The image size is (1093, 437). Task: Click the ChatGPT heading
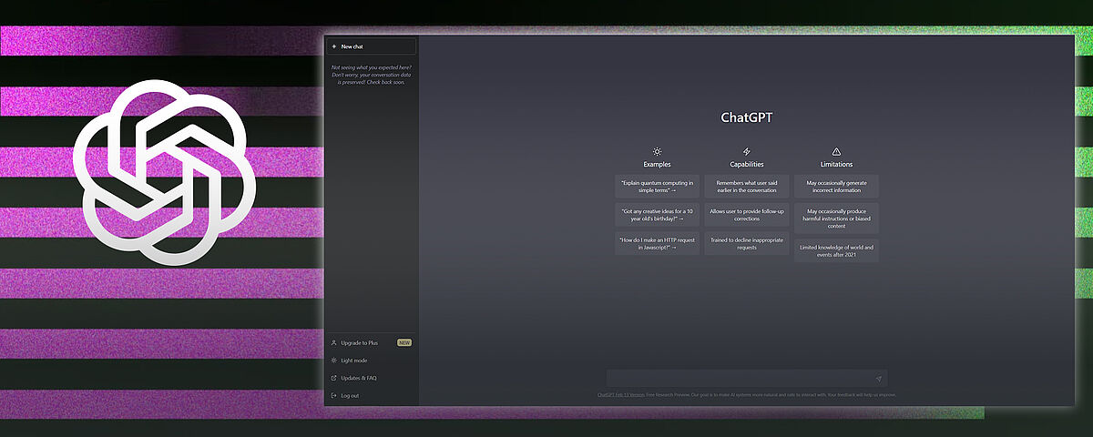pyautogui.click(x=747, y=117)
